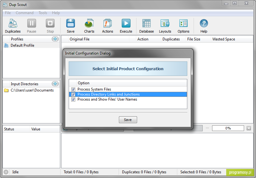Click the Documents folder icon
The height and width of the screenshot is (178, 256).
tap(6, 90)
